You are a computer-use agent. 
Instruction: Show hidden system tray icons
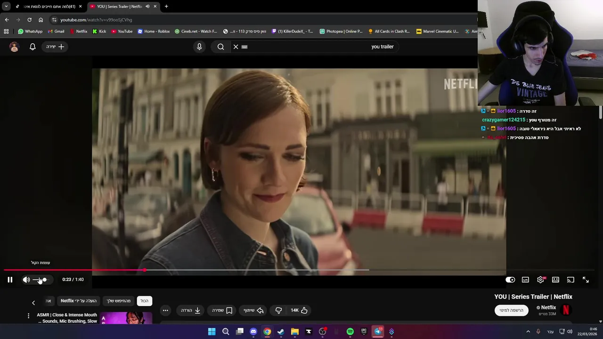(x=528, y=331)
